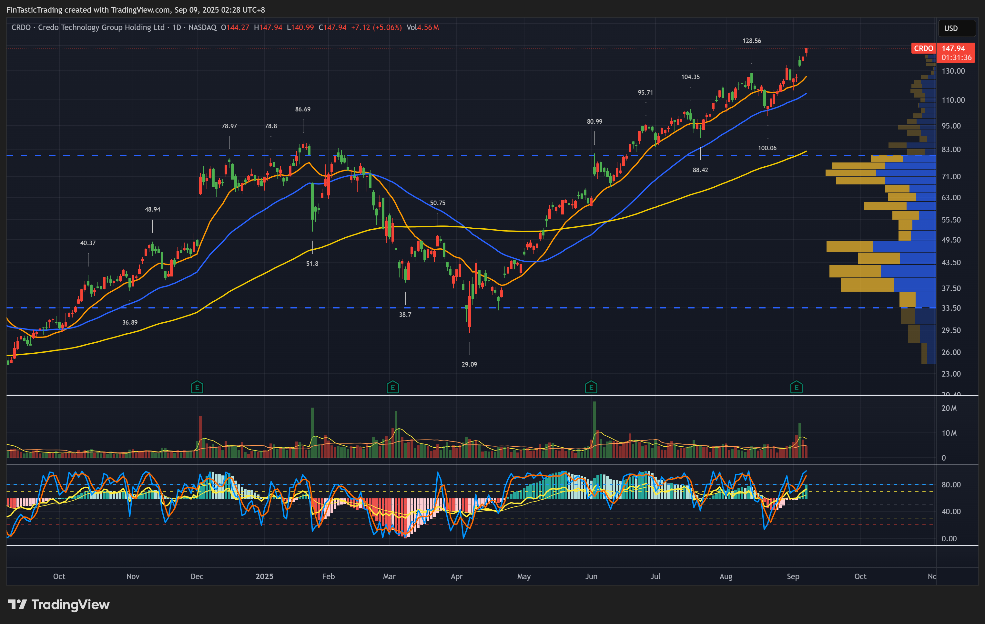Viewport: 985px width, 624px height.
Task: Click the 80.00 oscillator scale label
Action: tap(951, 484)
